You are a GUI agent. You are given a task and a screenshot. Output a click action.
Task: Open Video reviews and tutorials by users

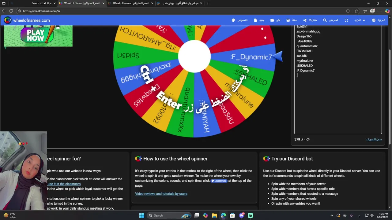point(161,194)
